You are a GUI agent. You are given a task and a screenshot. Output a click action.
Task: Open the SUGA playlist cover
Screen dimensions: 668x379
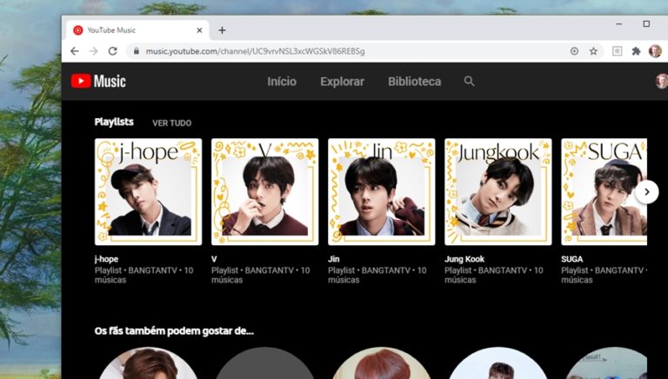tap(605, 191)
